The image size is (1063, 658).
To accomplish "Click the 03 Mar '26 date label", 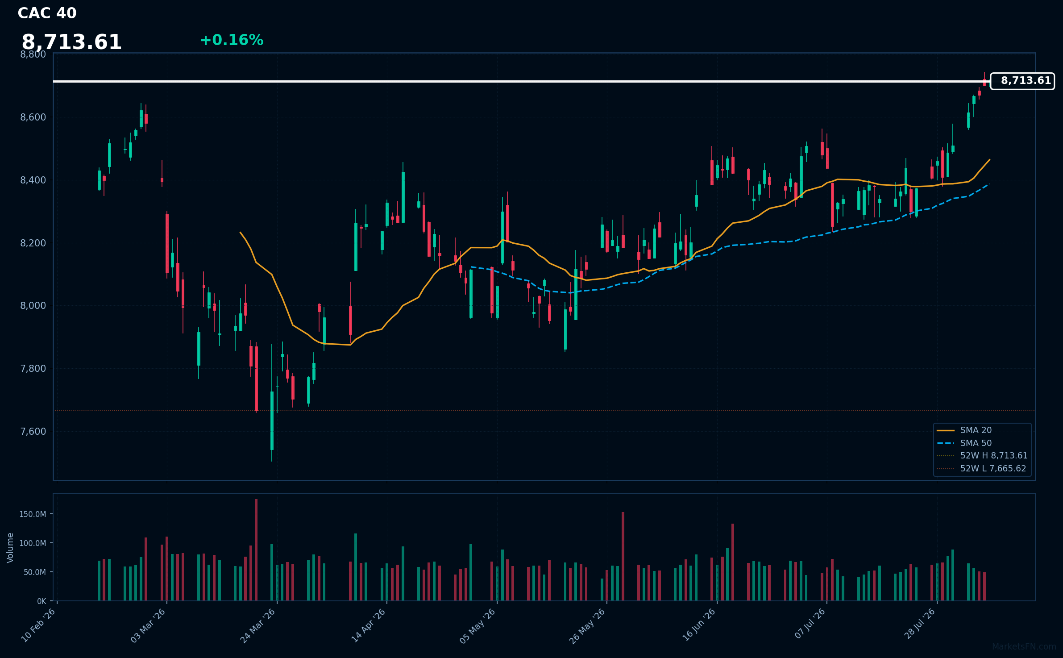I will pyautogui.click(x=149, y=625).
